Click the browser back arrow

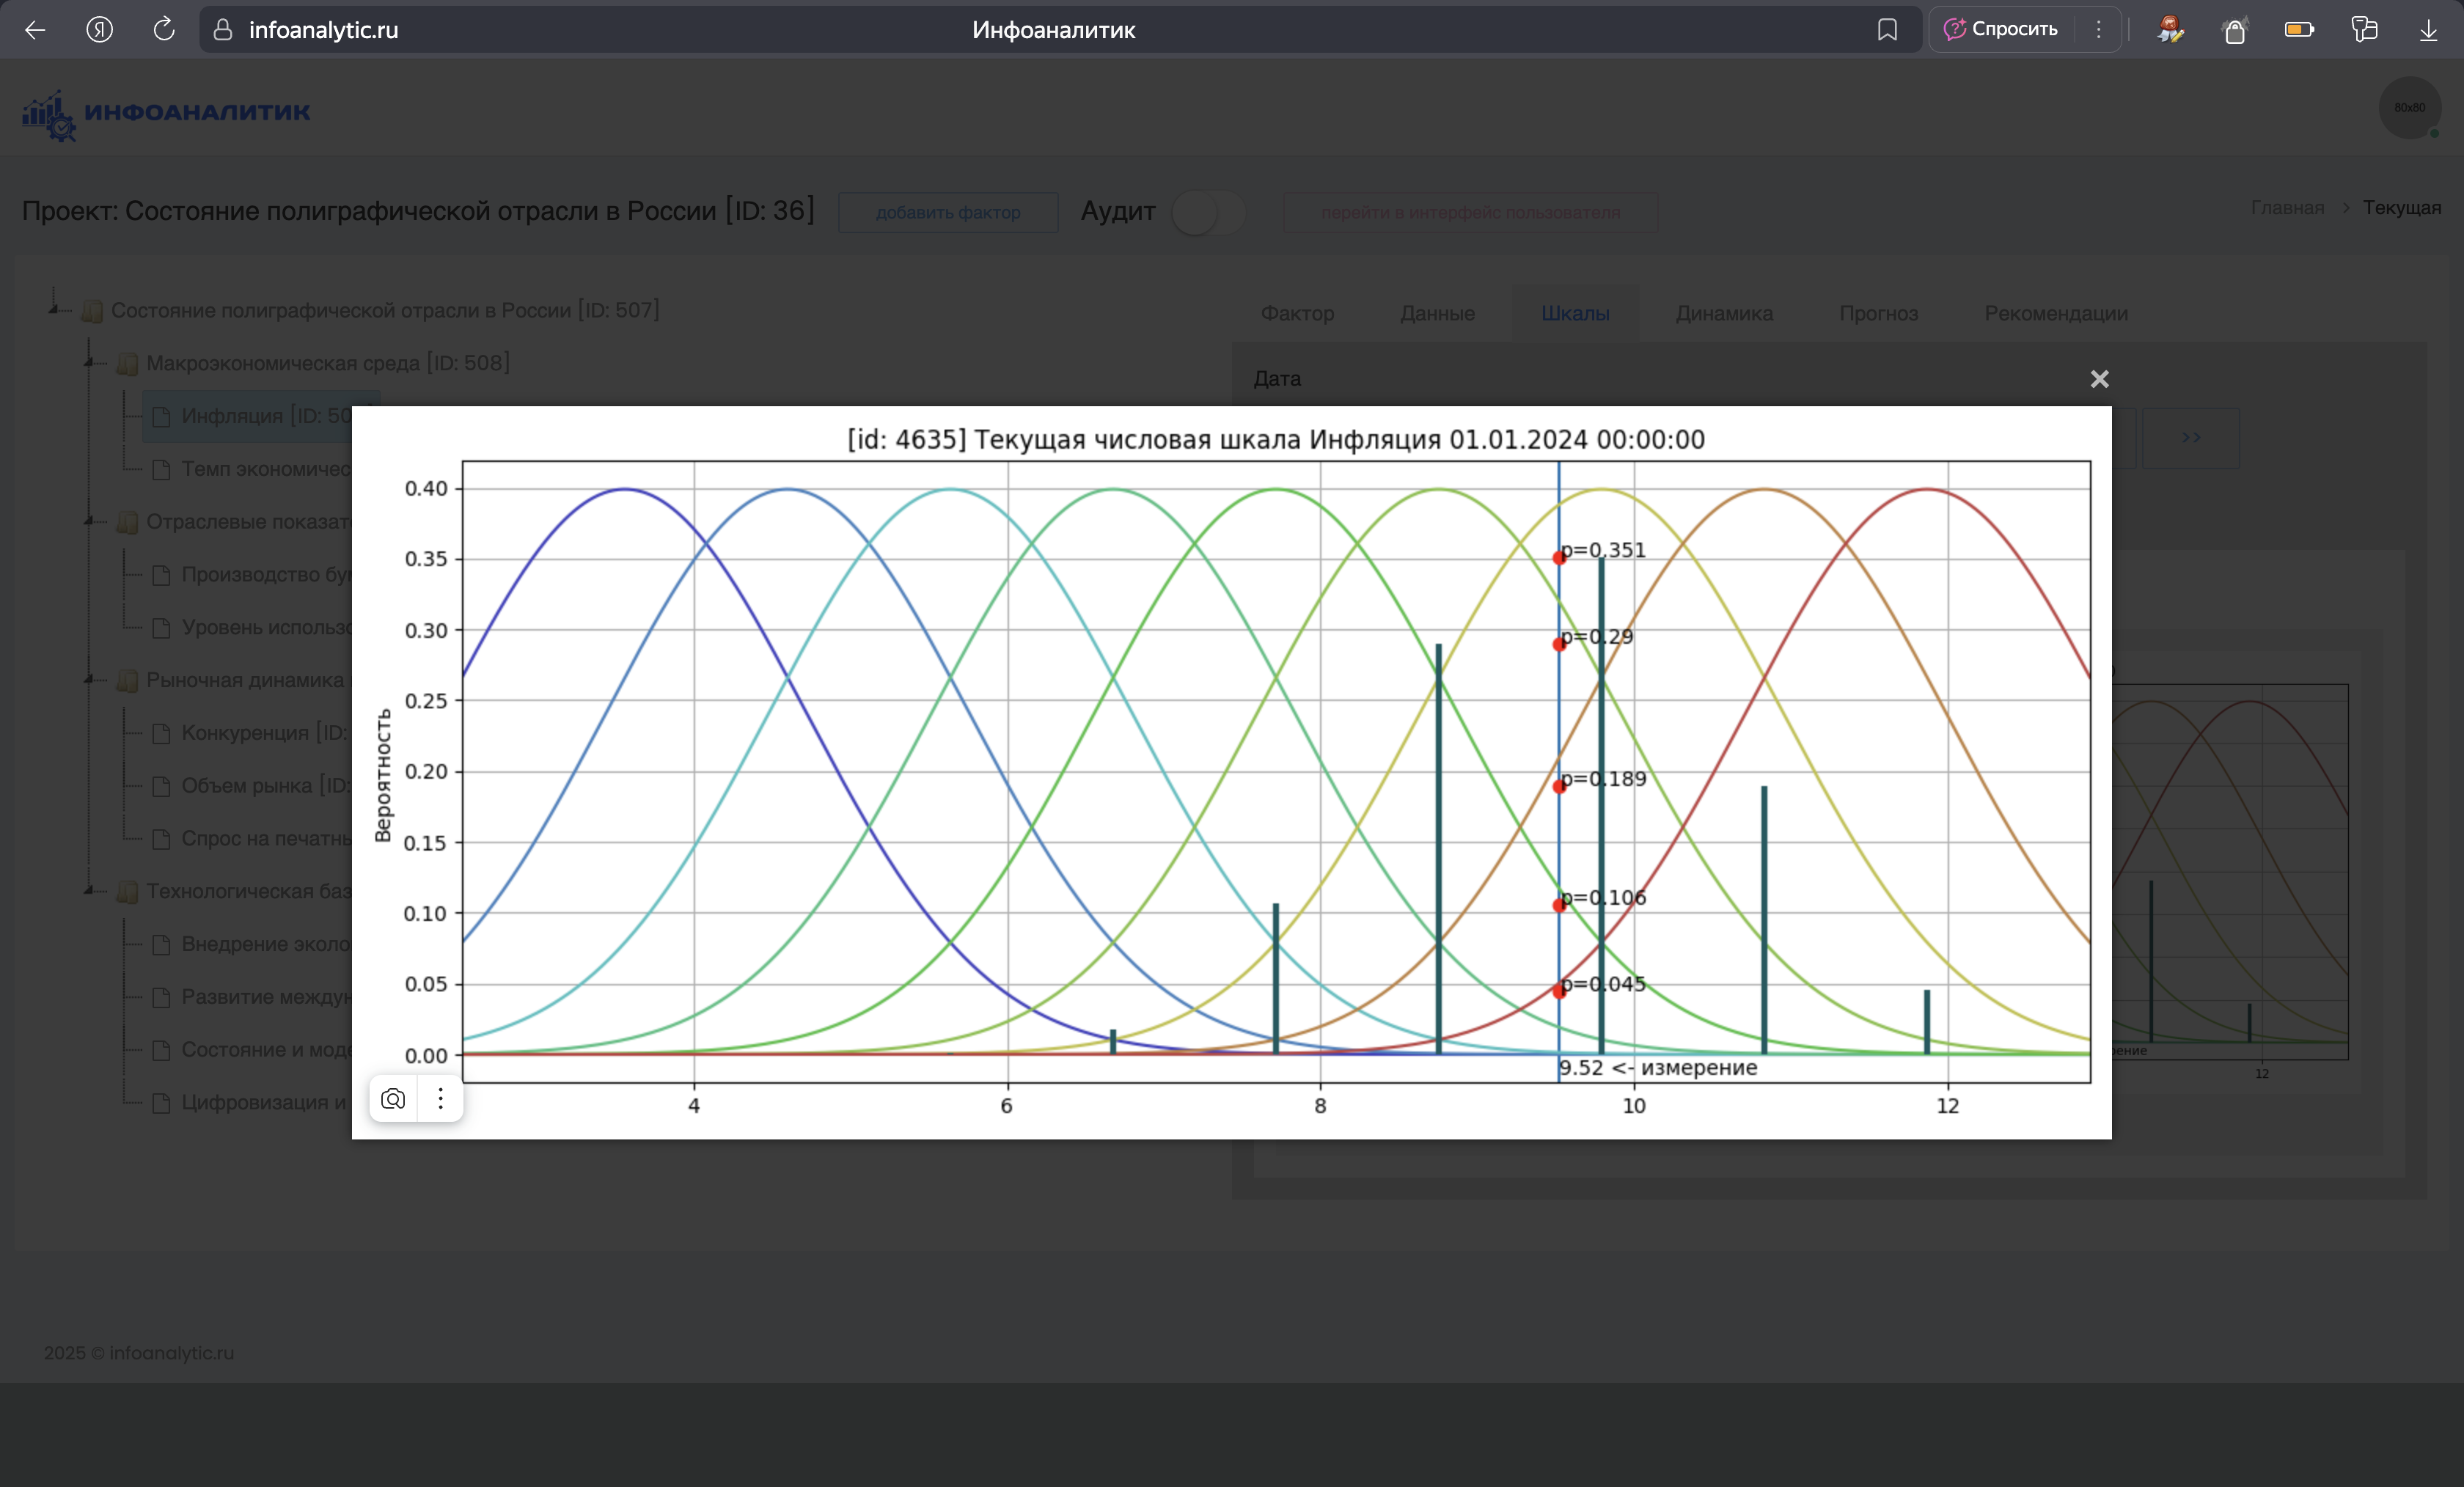coord(36,30)
